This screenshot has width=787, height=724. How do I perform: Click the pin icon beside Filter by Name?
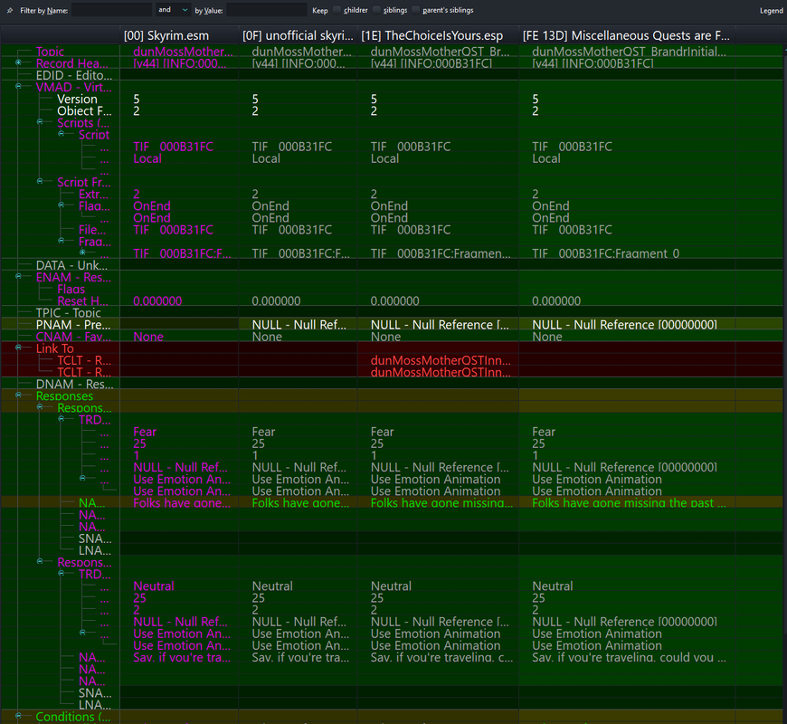(10, 10)
